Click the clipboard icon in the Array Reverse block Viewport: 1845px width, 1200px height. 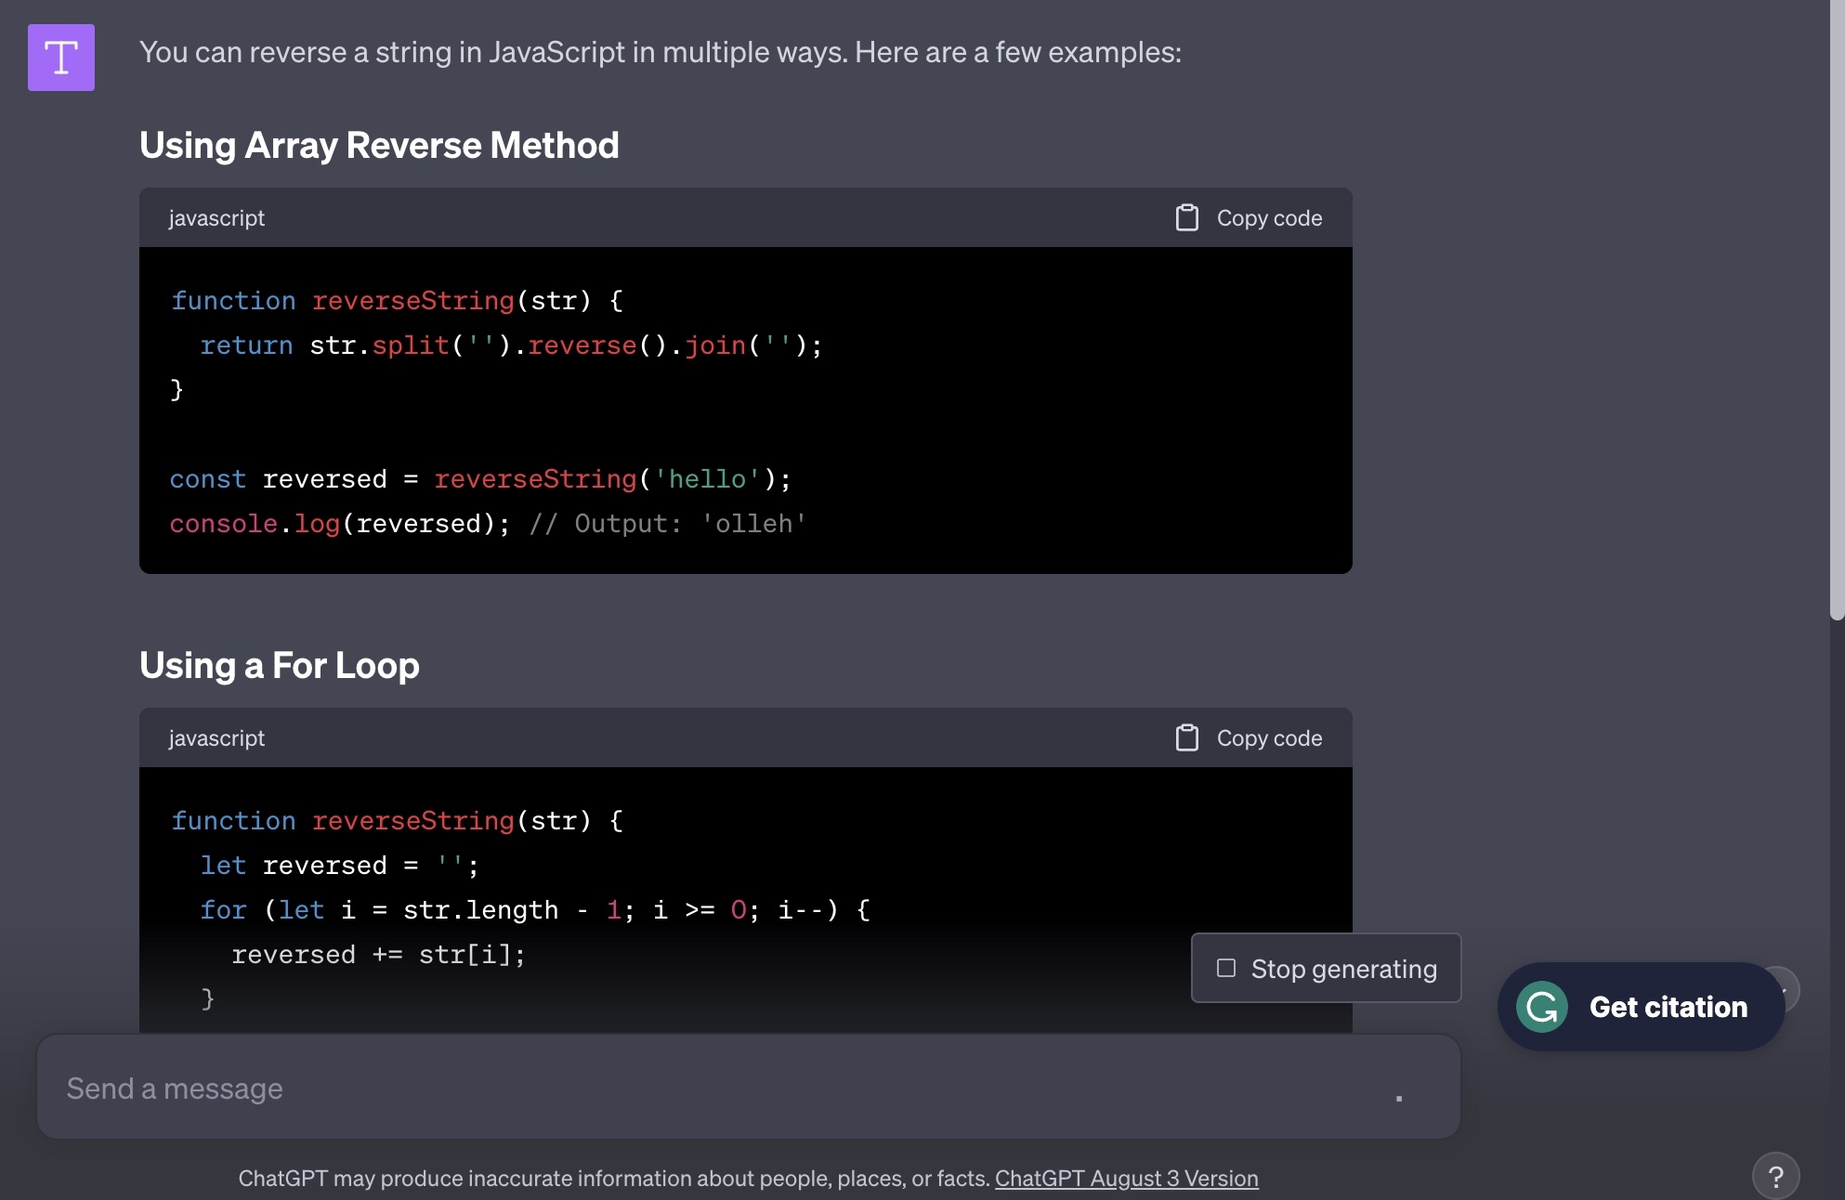click(1186, 217)
